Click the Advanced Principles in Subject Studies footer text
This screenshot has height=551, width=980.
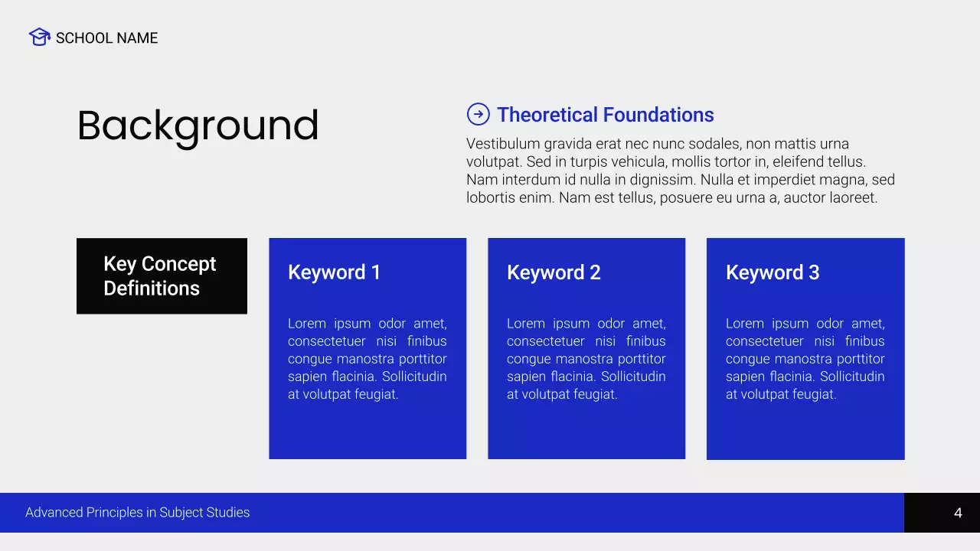point(138,513)
